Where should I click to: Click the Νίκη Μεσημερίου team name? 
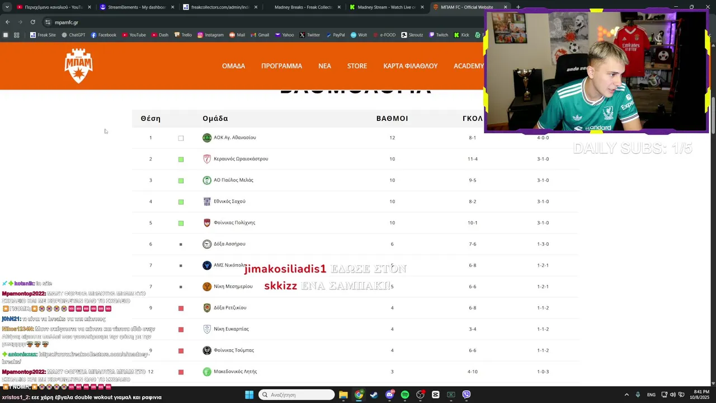point(233,287)
